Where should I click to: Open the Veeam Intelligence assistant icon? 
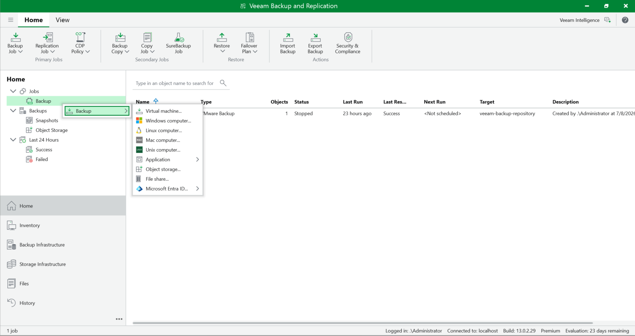click(607, 20)
